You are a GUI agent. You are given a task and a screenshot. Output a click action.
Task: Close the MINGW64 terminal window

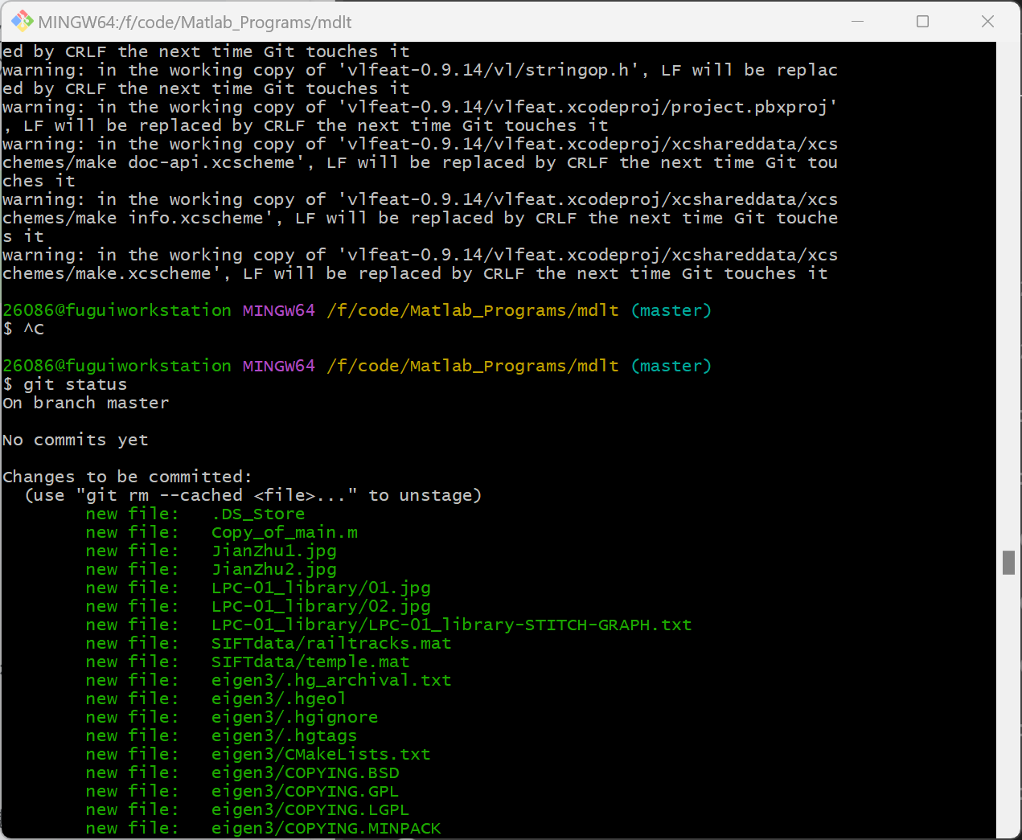[988, 22]
